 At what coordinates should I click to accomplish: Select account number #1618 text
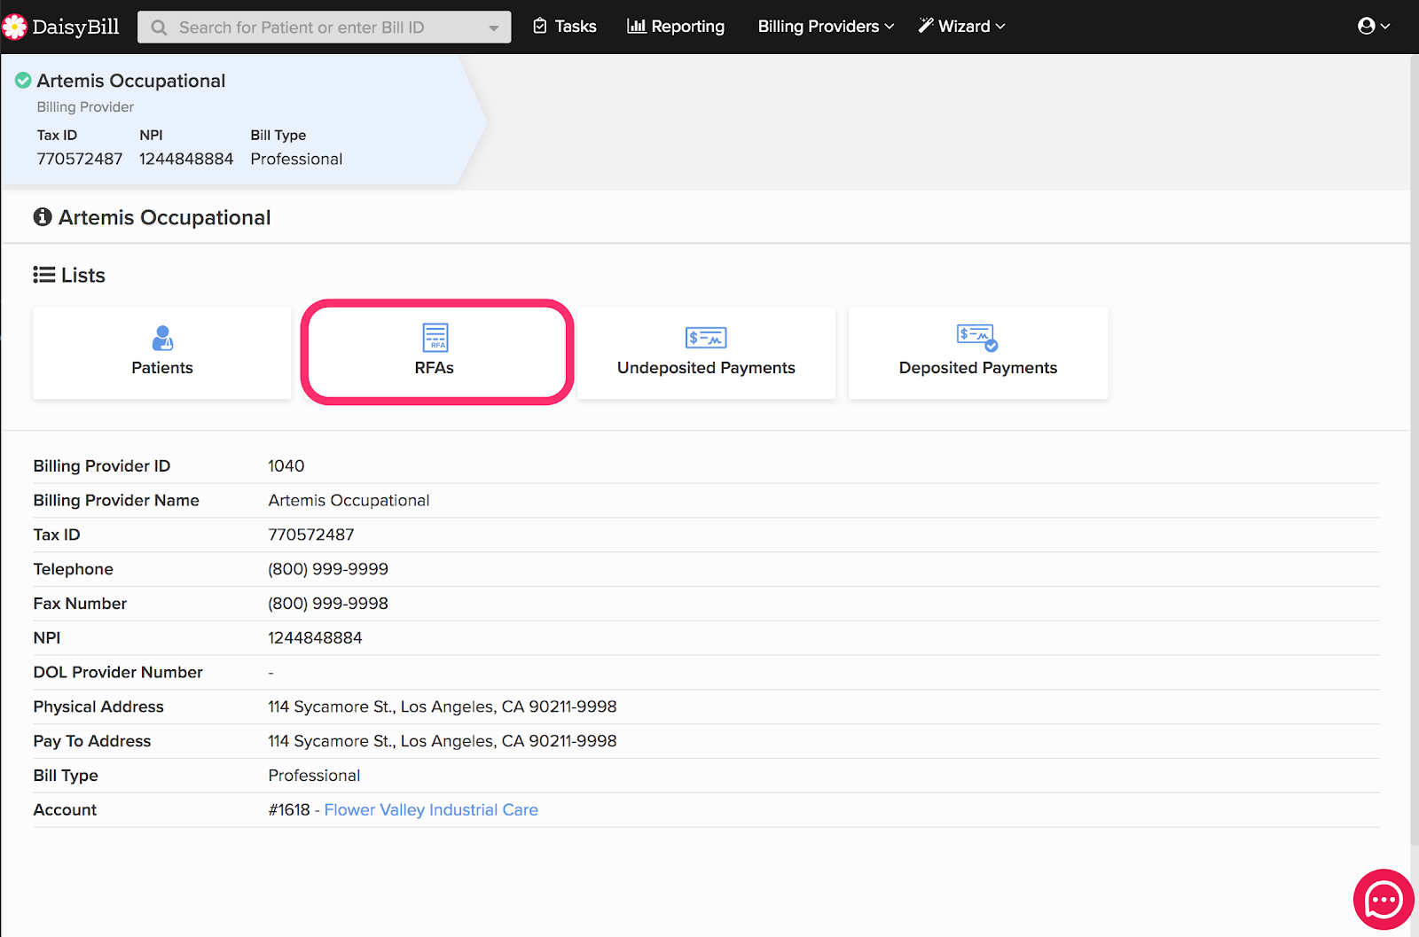(x=289, y=810)
